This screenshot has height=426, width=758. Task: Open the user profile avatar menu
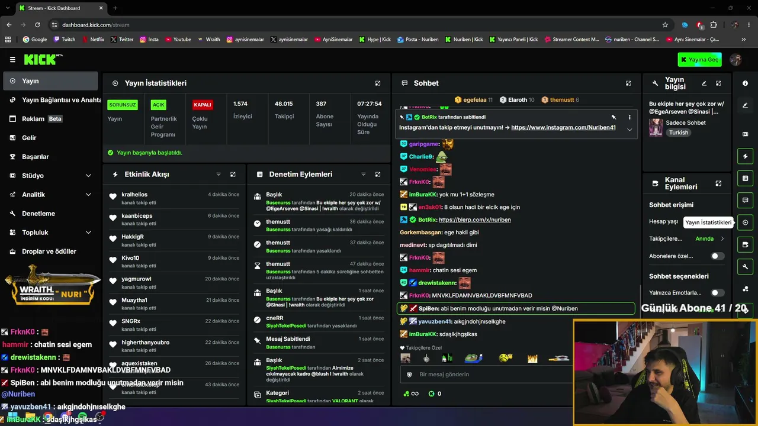(x=736, y=60)
